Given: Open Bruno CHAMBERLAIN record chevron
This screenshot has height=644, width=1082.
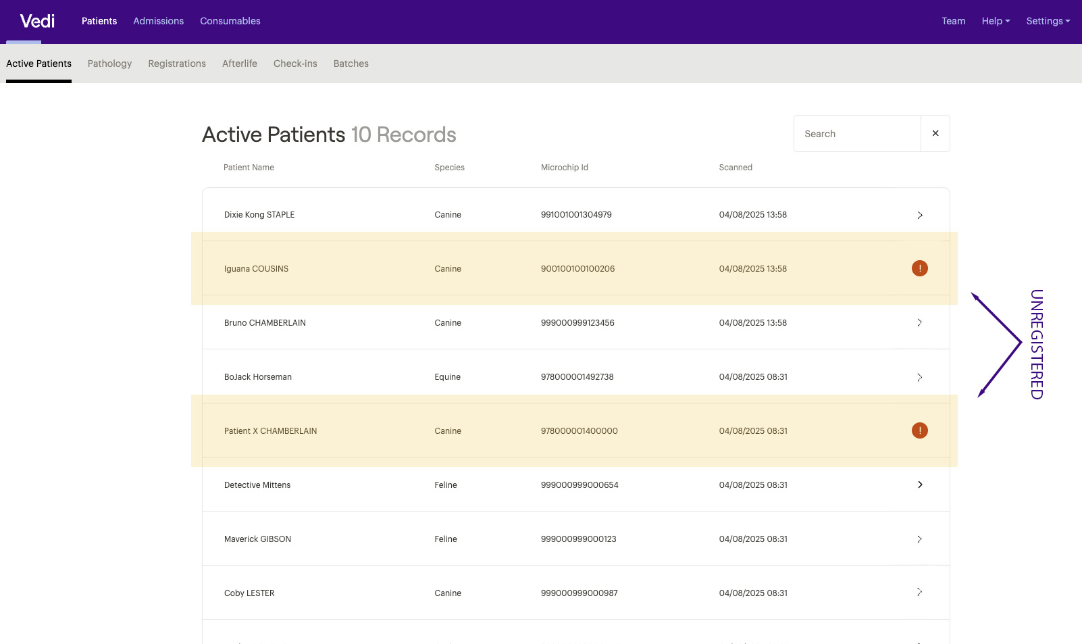Looking at the screenshot, I should 920,323.
